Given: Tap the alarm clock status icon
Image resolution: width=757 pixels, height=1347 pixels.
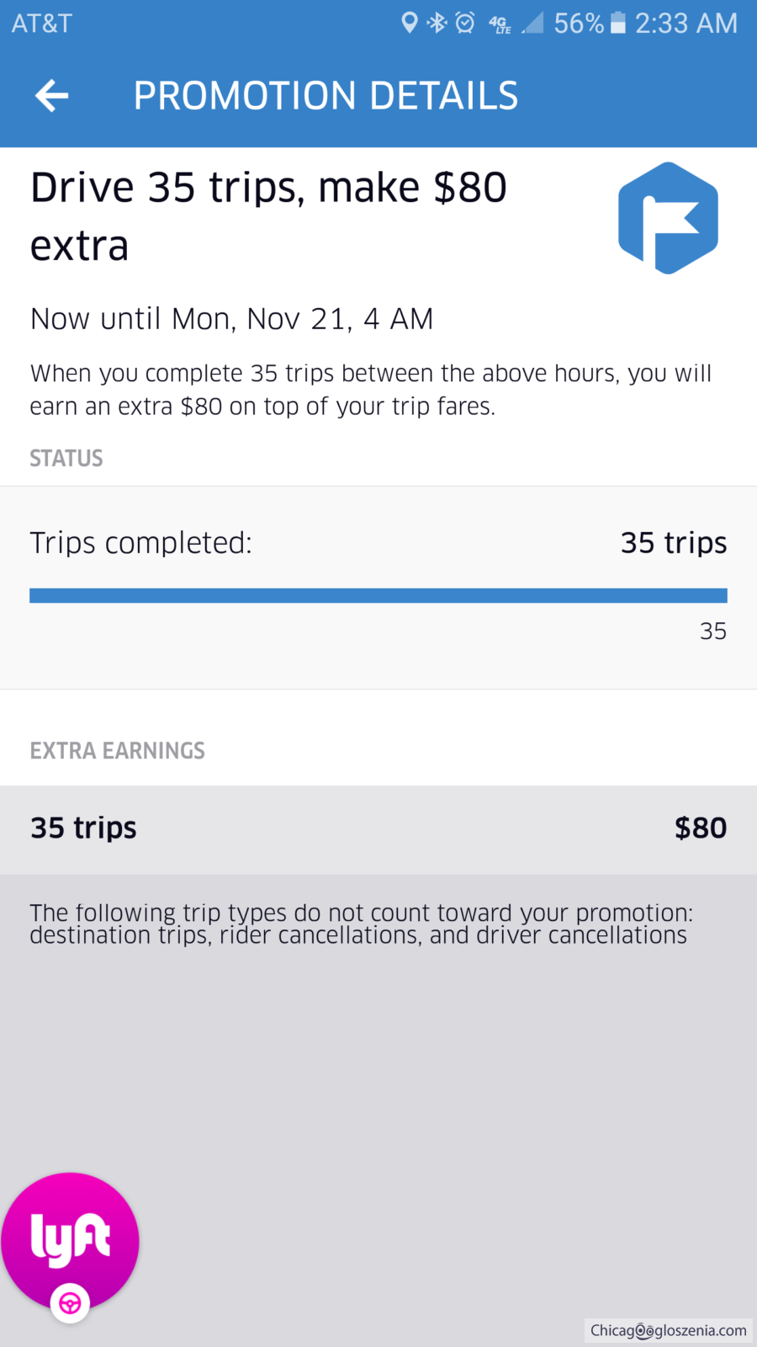Looking at the screenshot, I should pos(465,23).
